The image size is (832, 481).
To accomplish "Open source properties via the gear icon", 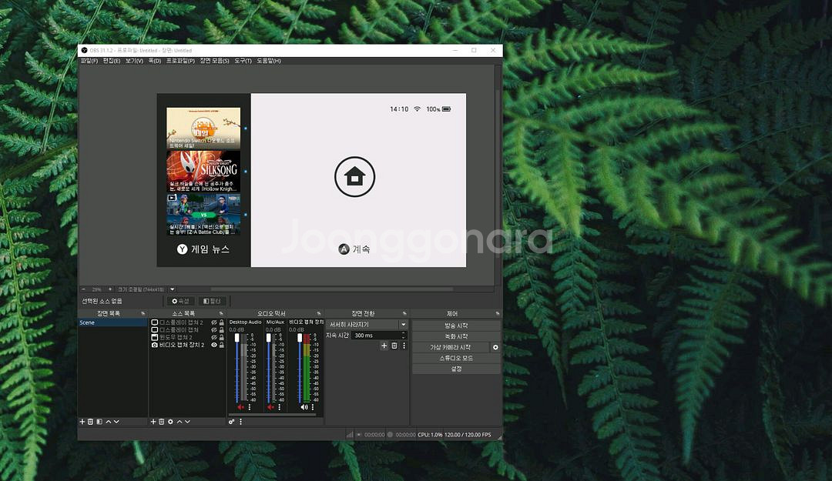I will [170, 422].
